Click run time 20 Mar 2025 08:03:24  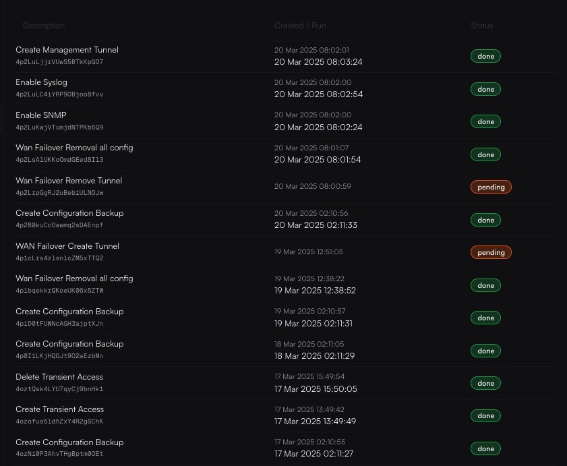[318, 62]
